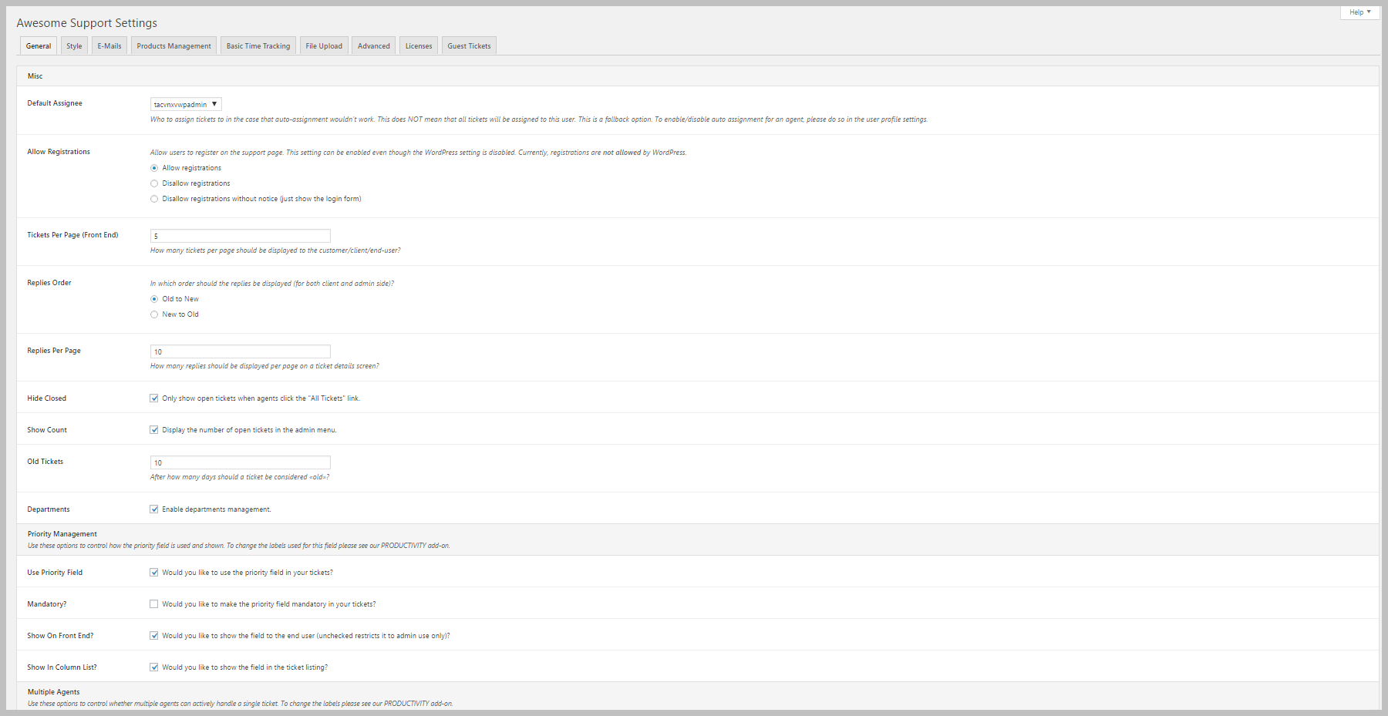Switch to the File Upload tab
This screenshot has height=716, width=1388.
click(324, 46)
